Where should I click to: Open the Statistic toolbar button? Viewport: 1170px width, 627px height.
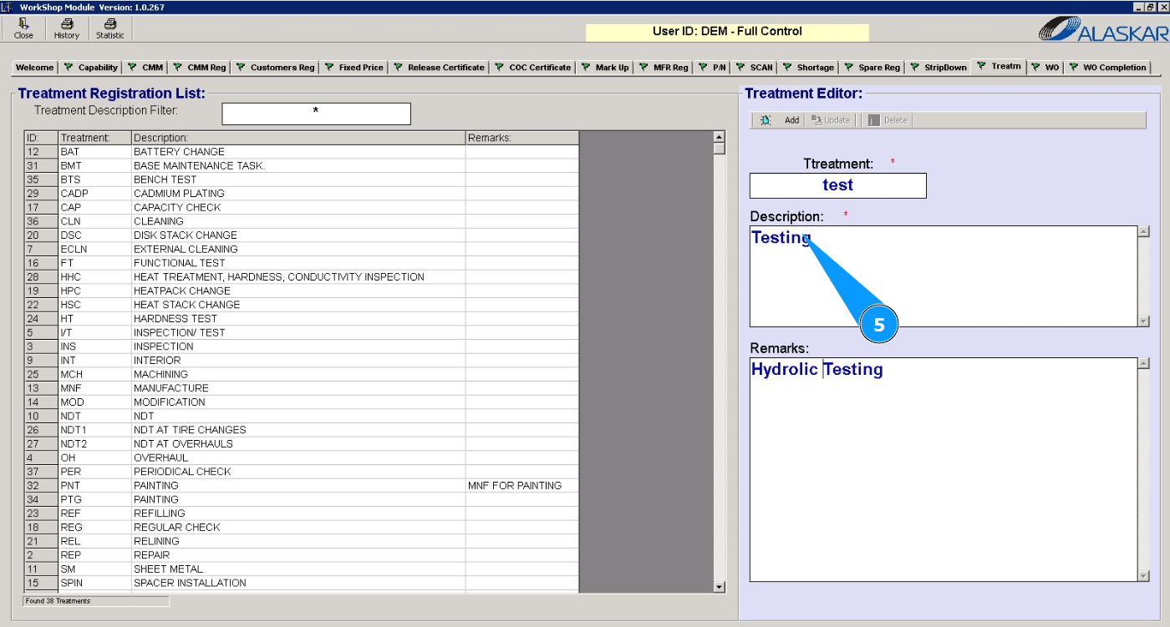[x=109, y=29]
